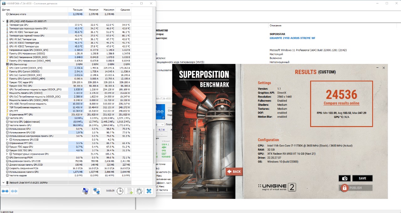
Task: Open the remote network monitors icon
Action: 96,191
